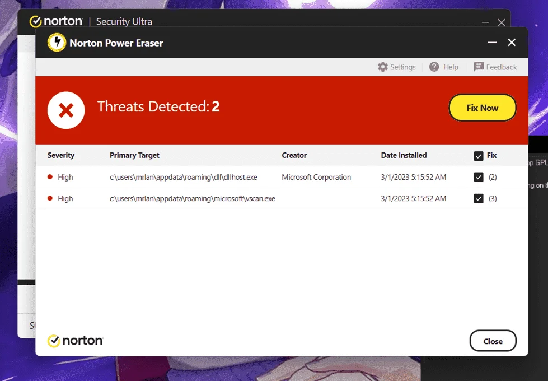Close the Power Eraser results with Close button
The width and height of the screenshot is (548, 381).
[493, 341]
